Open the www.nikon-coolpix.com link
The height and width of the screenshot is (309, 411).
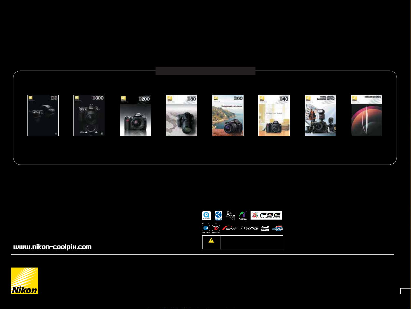click(x=52, y=247)
